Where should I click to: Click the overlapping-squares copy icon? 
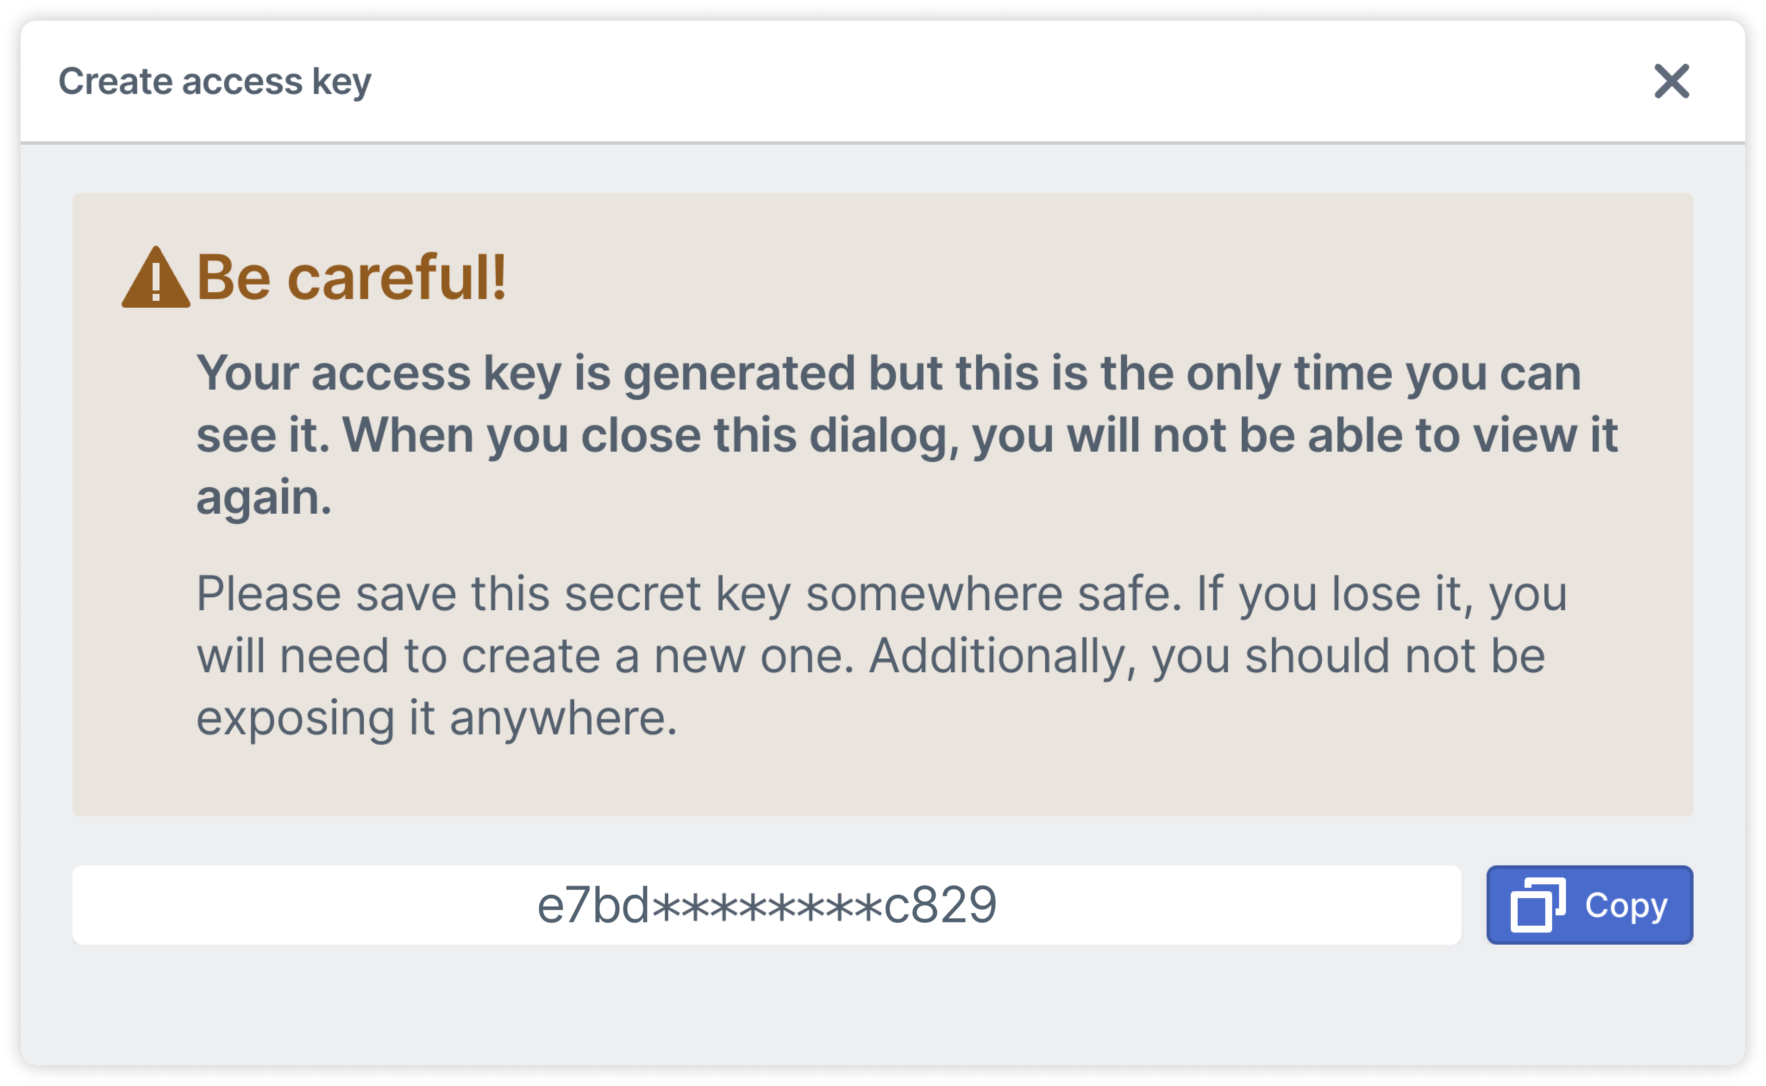point(1537,905)
